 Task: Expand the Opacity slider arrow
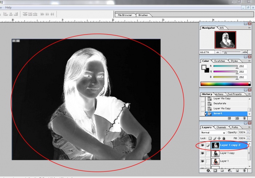(248, 133)
